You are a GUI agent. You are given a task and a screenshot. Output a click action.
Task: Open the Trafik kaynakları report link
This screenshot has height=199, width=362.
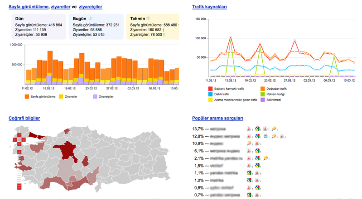(209, 7)
